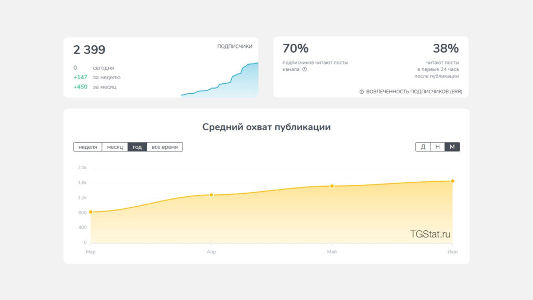The width and height of the screenshot is (533, 300).
Task: Set granularity to 'Д' days
Action: [423, 147]
